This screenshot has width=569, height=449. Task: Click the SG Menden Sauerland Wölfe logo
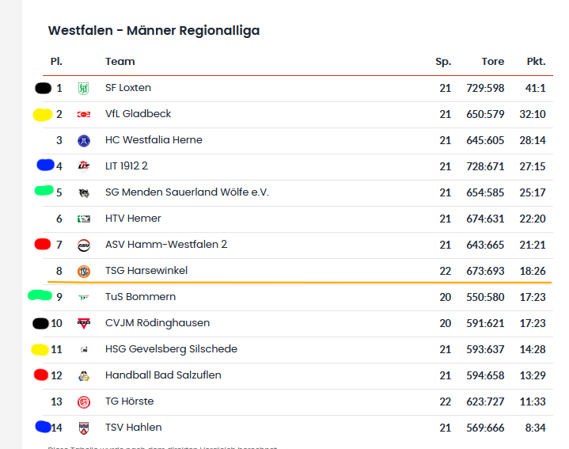pyautogui.click(x=83, y=192)
